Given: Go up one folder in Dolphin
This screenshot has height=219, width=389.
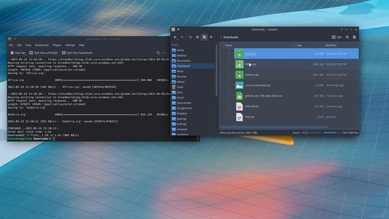Looking at the screenshot, I should (211, 37).
